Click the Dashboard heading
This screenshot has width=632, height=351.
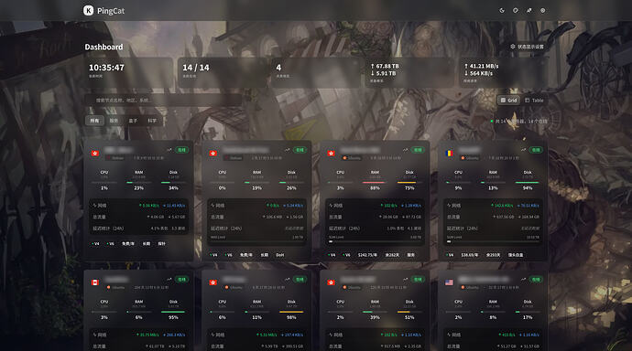(104, 47)
